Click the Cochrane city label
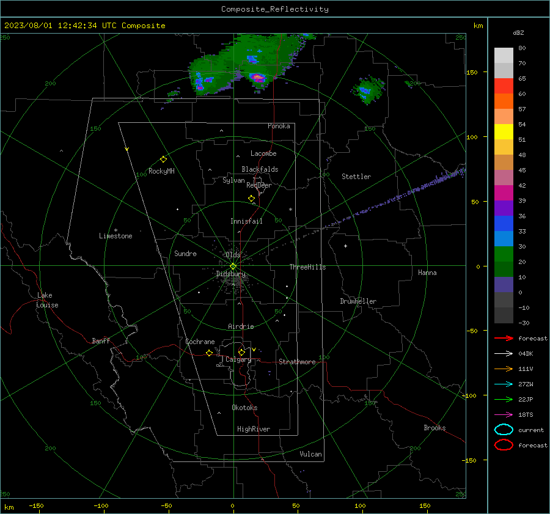This screenshot has width=550, height=514. tap(200, 342)
